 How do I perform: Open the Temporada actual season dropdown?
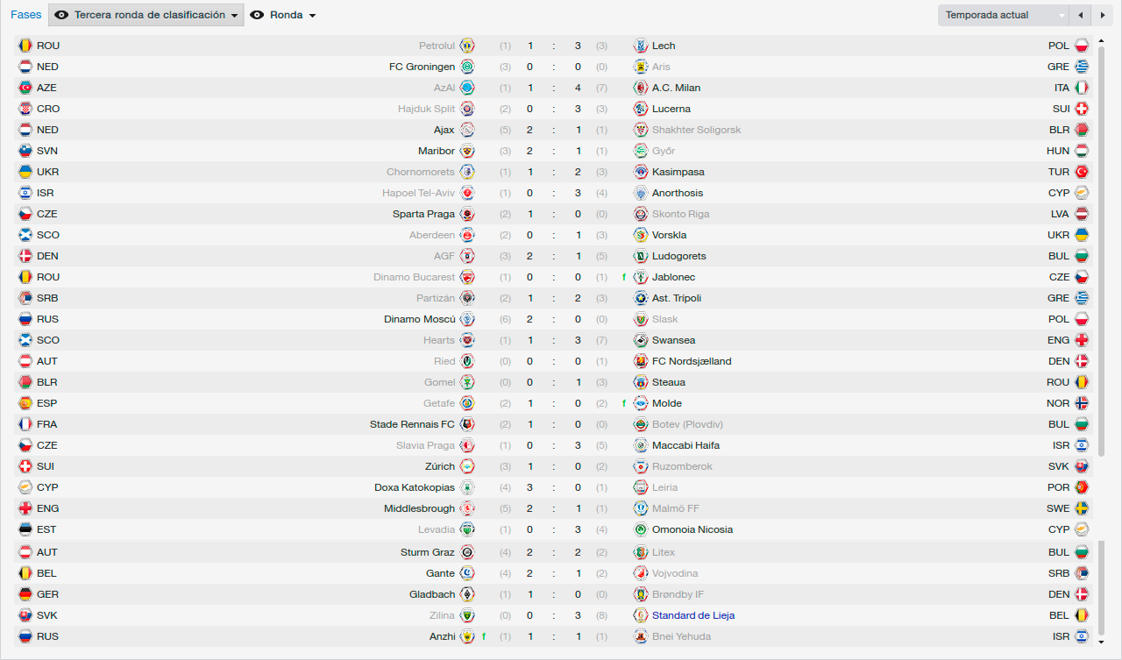click(1004, 15)
